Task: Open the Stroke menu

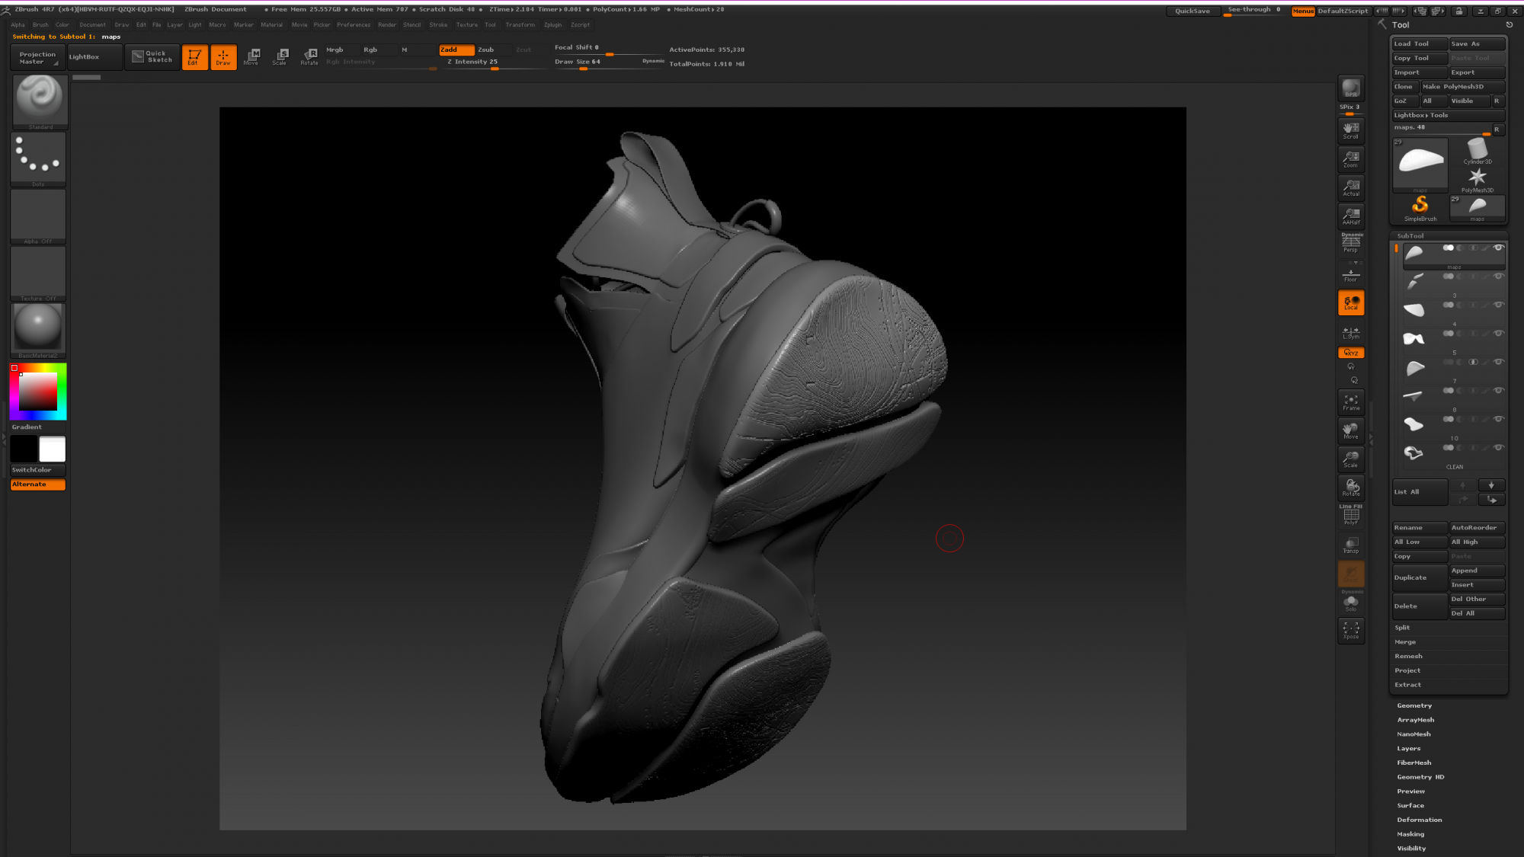Action: (x=438, y=24)
